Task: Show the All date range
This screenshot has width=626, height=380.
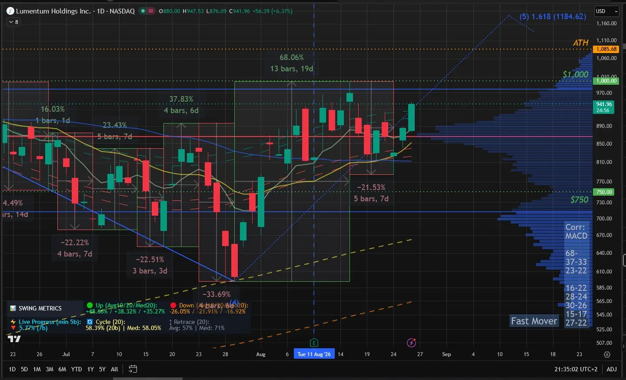Action: point(114,369)
